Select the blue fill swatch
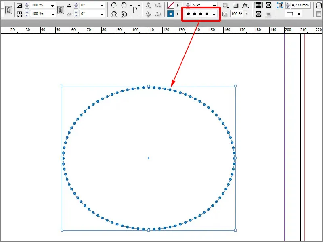Viewport: 323px width, 242px height. tap(170, 13)
